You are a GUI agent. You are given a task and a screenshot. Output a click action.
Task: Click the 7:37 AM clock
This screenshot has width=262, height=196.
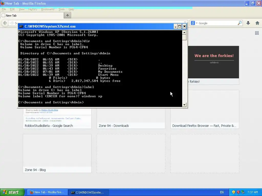[x=253, y=192]
